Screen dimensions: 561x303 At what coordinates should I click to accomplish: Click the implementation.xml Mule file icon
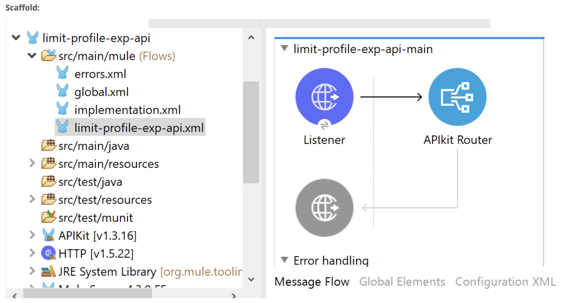(62, 108)
